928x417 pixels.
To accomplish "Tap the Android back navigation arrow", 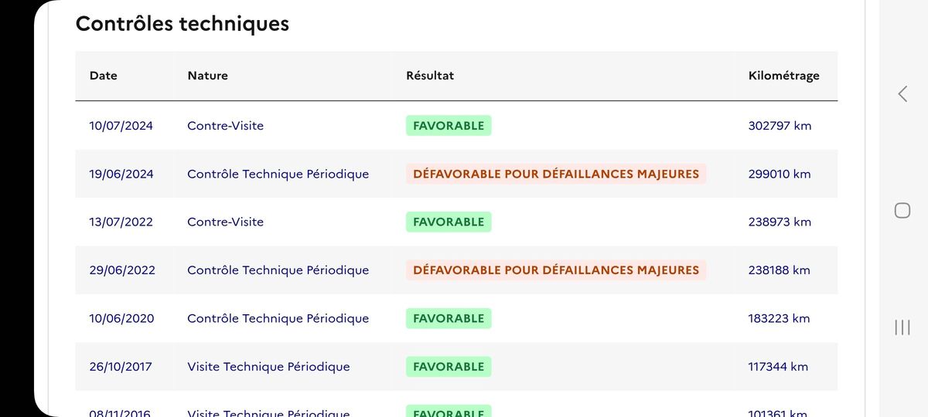I will tap(902, 94).
